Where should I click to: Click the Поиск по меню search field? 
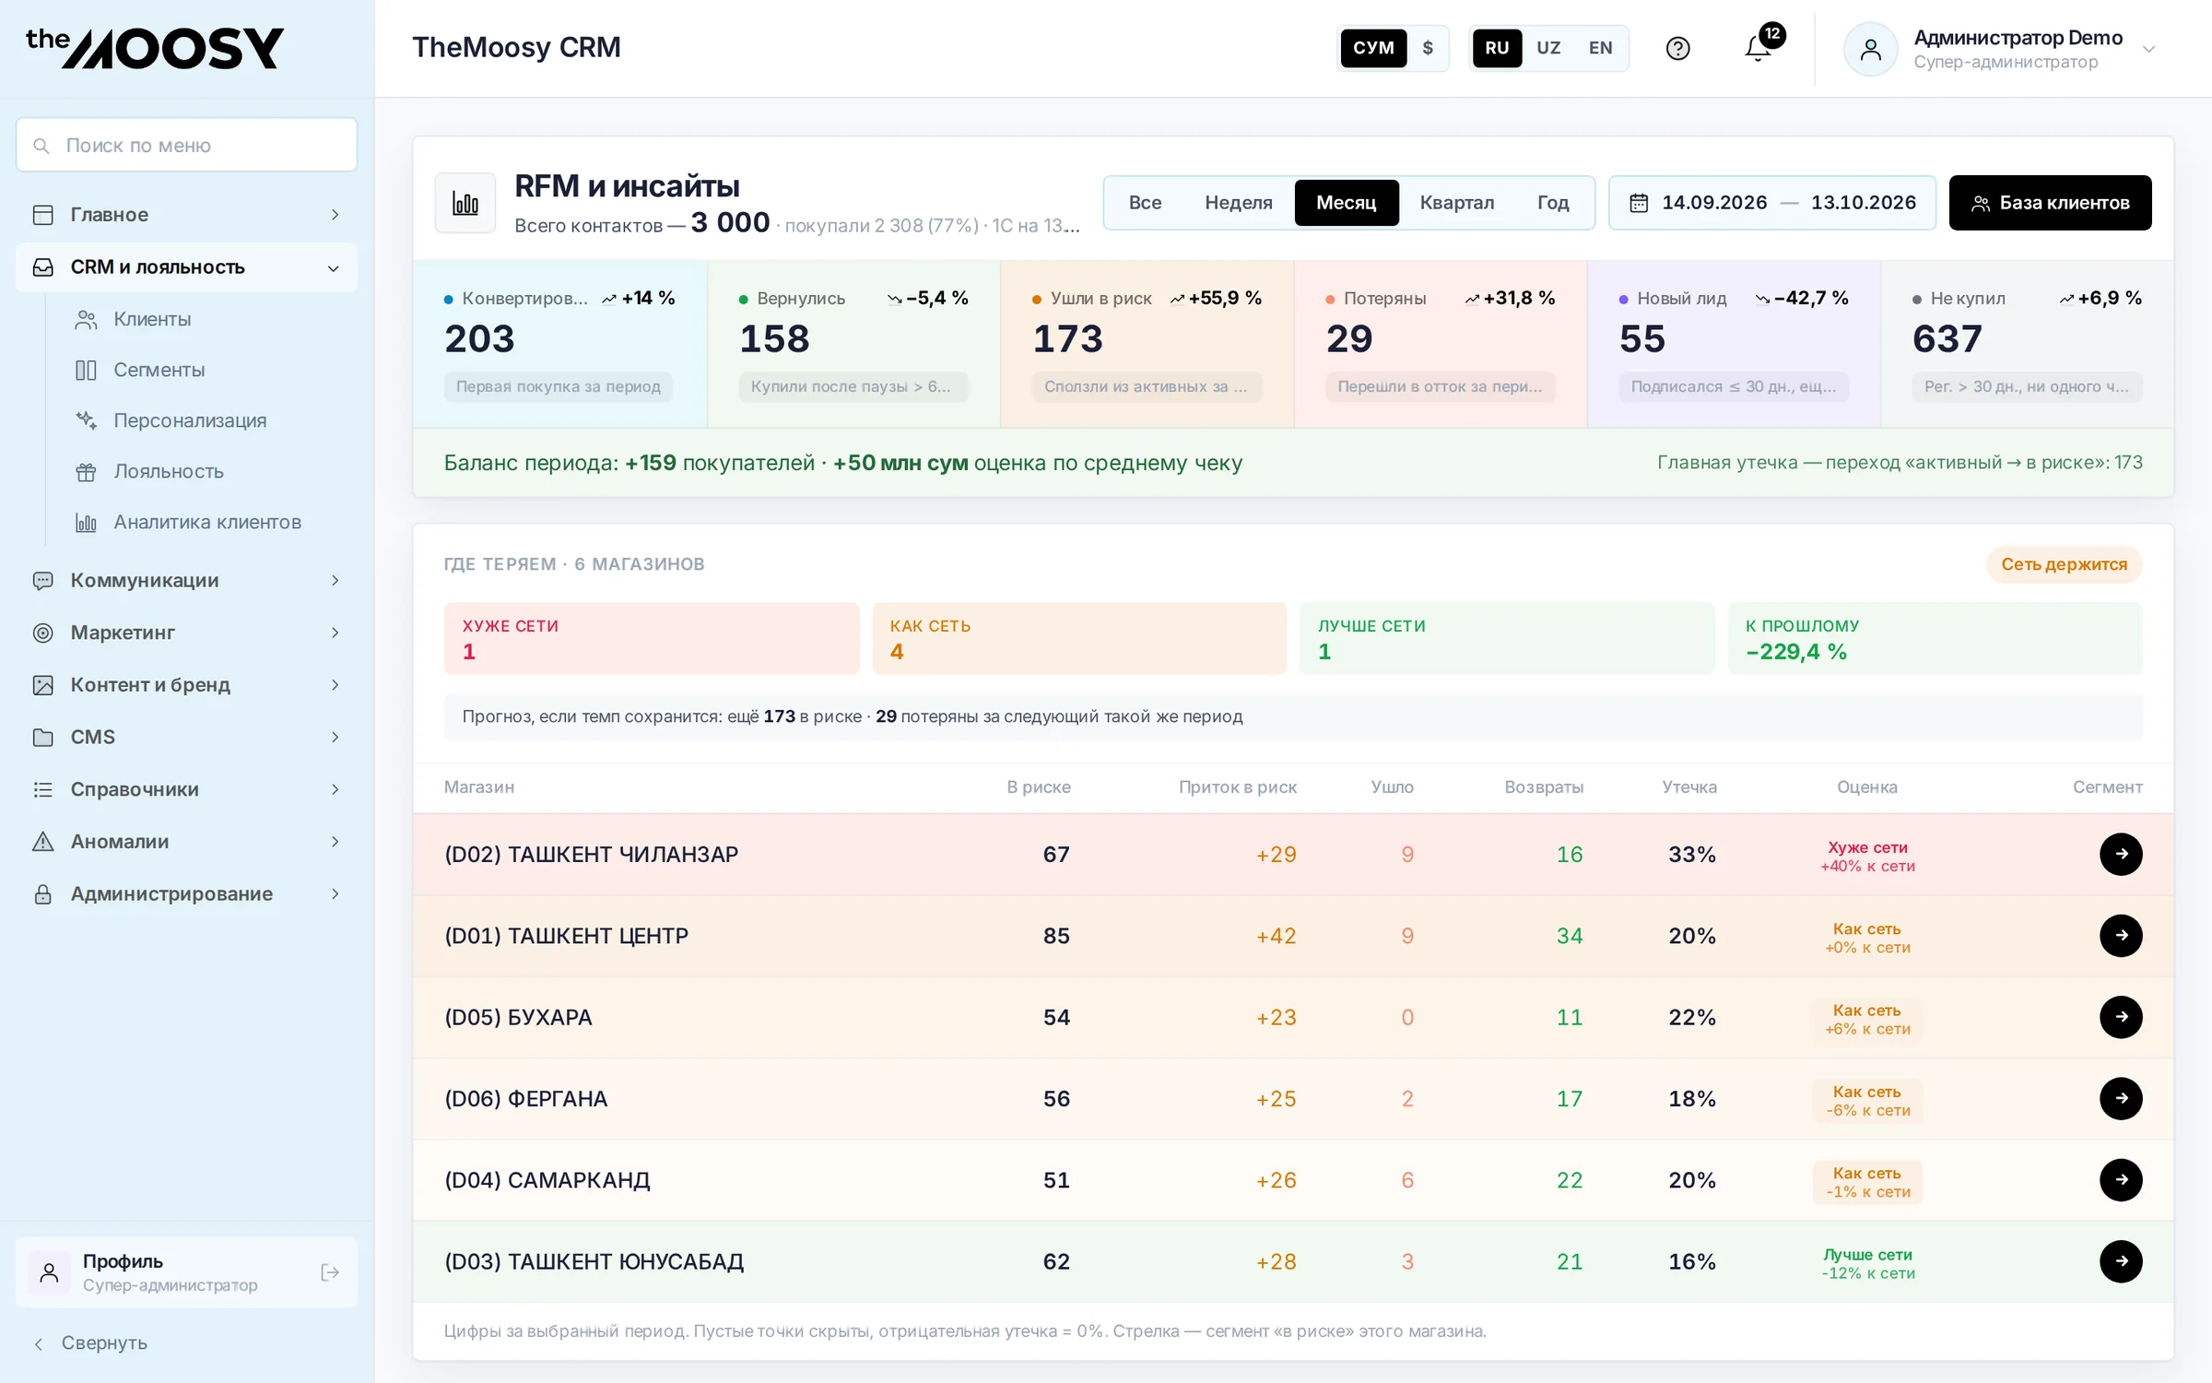coord(186,145)
